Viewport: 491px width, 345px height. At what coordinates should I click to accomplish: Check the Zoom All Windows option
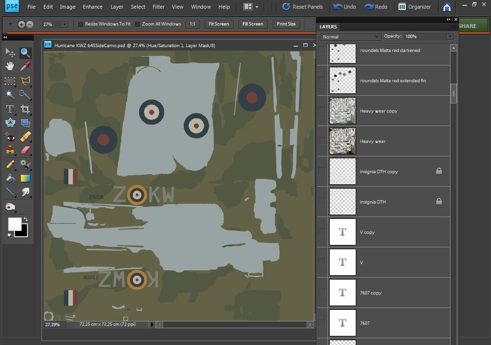coord(138,24)
